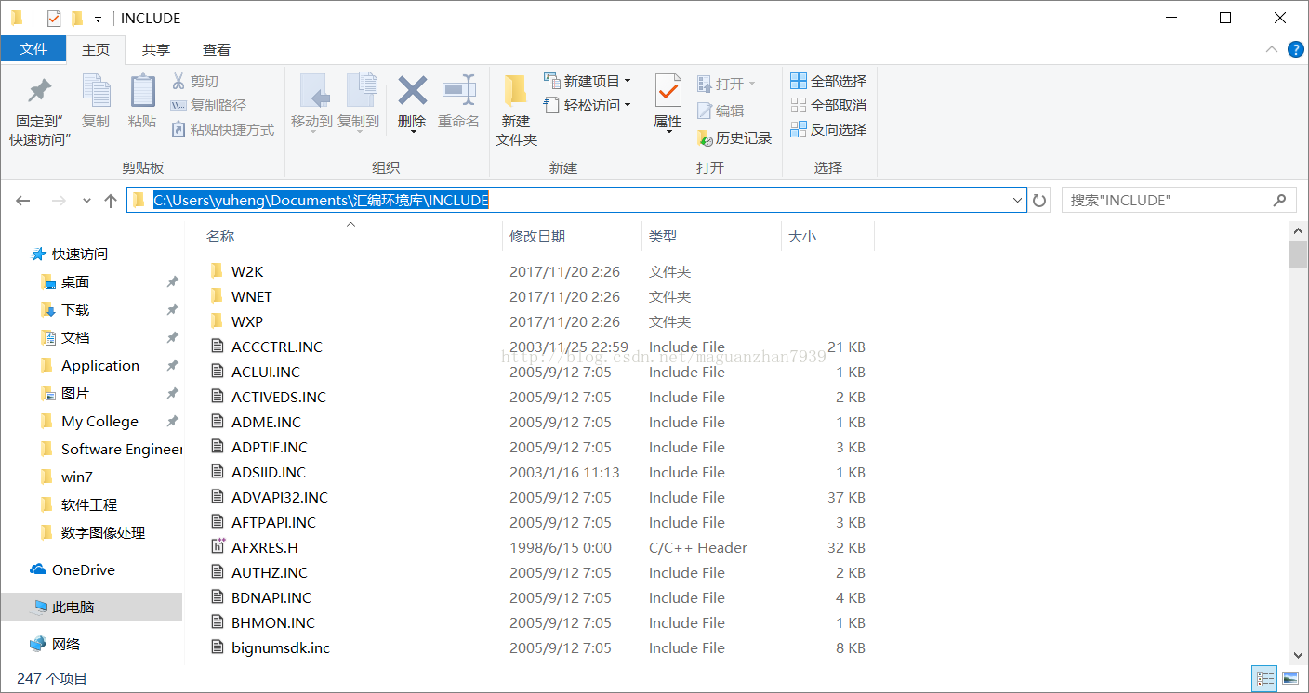1309x693 pixels.
Task: Click the search magnifier icon
Action: pyautogui.click(x=1280, y=200)
